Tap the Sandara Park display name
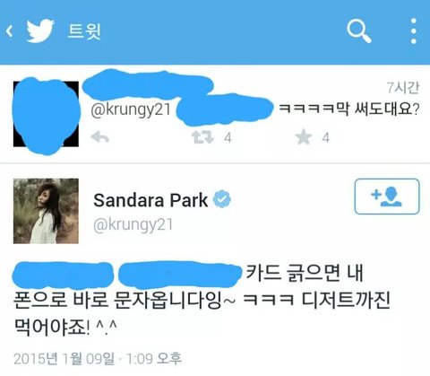The image size is (430, 376). [x=150, y=200]
